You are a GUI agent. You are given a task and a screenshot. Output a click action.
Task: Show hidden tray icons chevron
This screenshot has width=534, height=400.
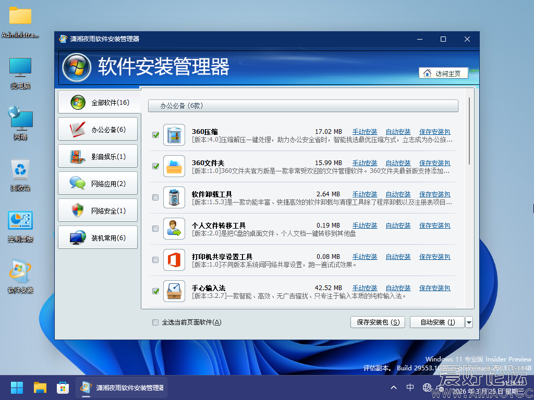tap(394, 387)
